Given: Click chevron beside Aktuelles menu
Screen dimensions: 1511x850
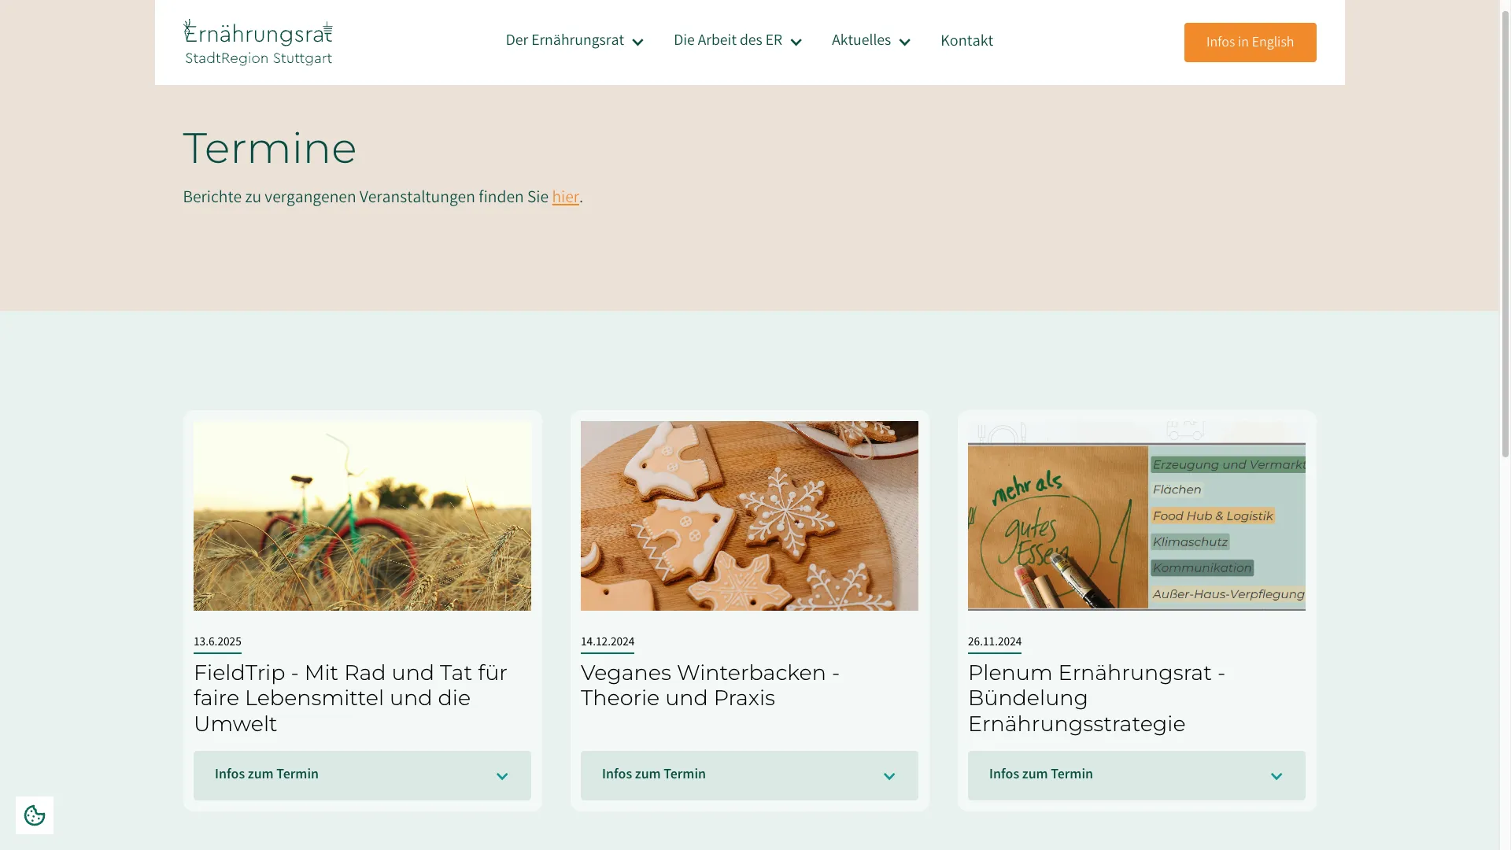Looking at the screenshot, I should click(904, 42).
